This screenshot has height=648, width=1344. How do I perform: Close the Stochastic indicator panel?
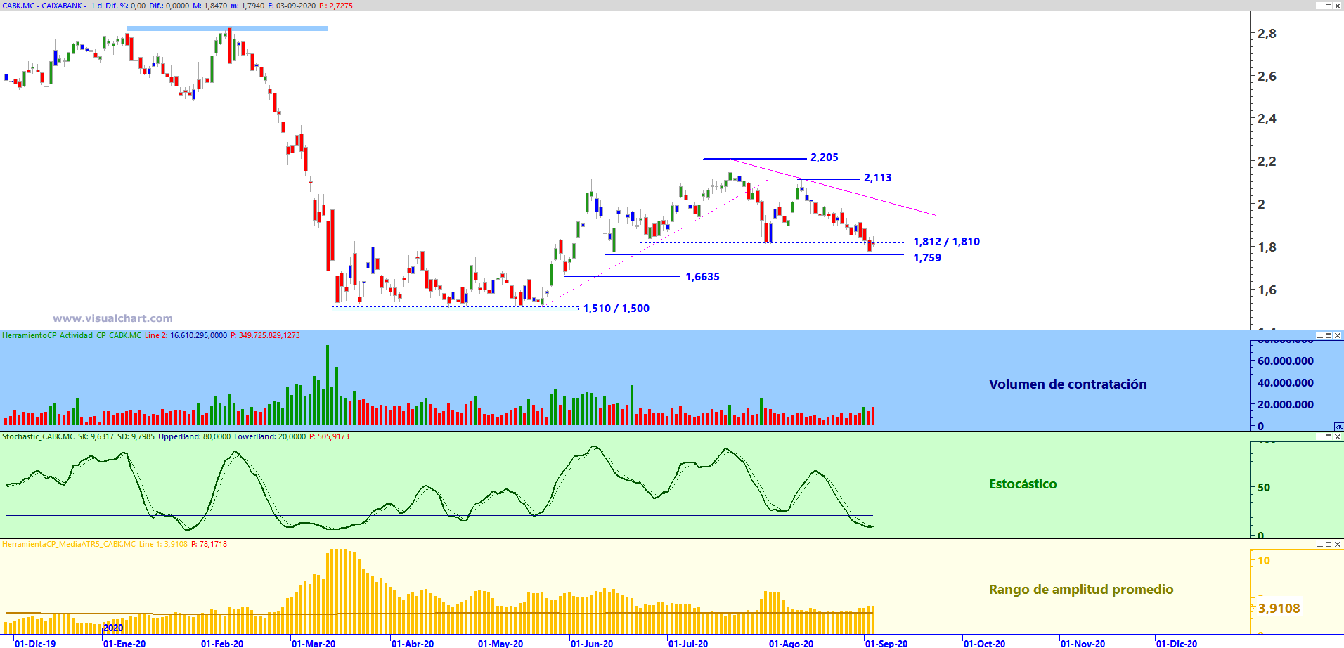[x=1338, y=437]
